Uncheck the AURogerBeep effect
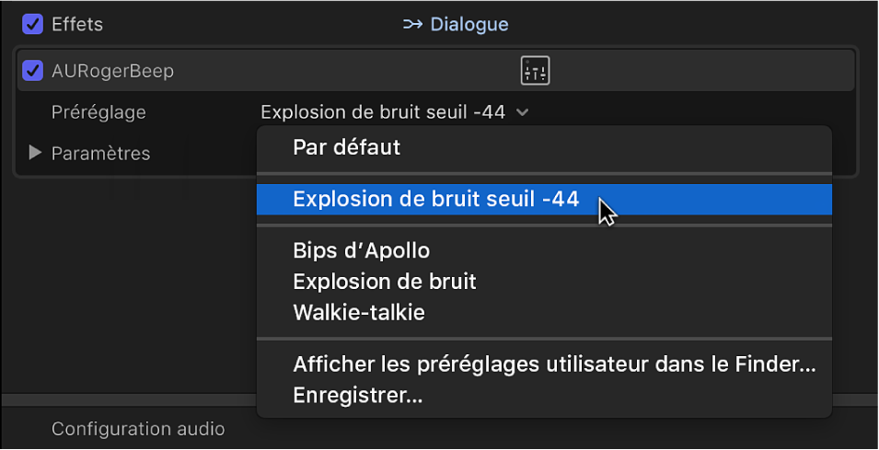This screenshot has height=450, width=879. click(33, 71)
